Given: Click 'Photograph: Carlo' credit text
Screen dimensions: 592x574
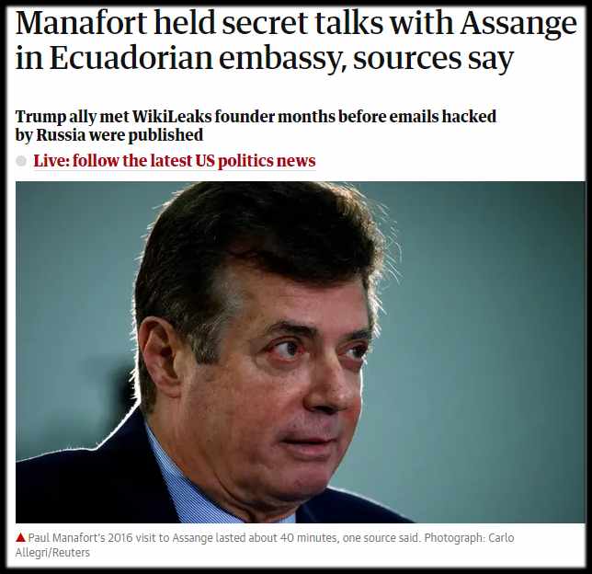Looking at the screenshot, I should point(469,537).
